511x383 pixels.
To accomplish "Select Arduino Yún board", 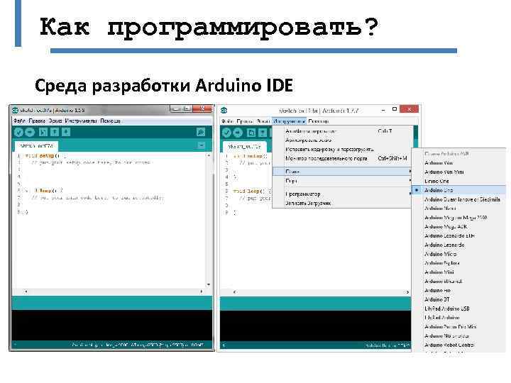I will (459, 163).
